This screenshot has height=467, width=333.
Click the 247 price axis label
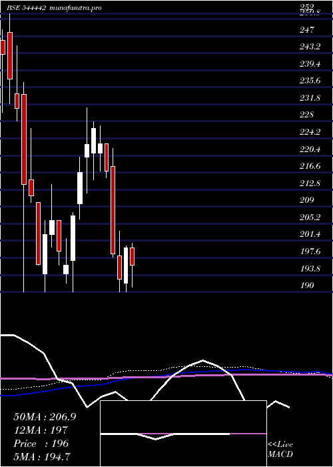pyautogui.click(x=308, y=29)
